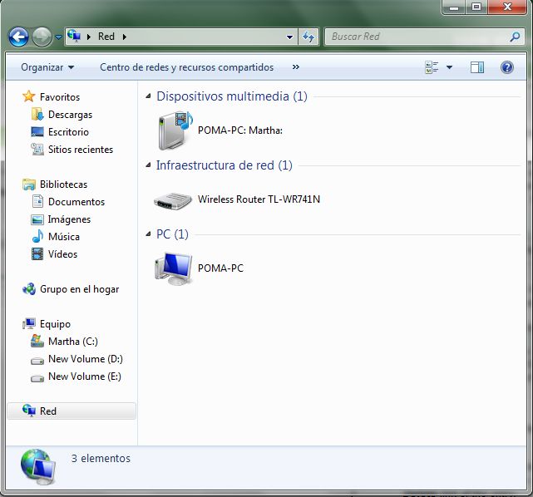Screen dimensions: 533x497
Task: Click the Favoritos star icon
Action: tap(28, 96)
